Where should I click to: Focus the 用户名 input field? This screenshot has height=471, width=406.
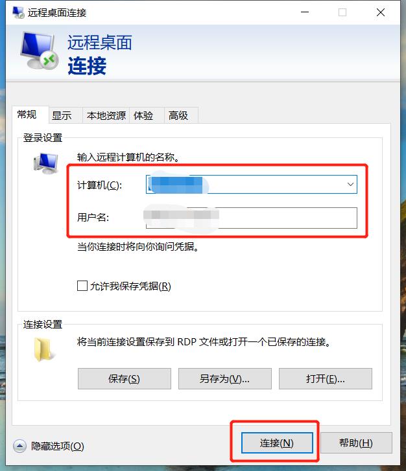tap(252, 218)
